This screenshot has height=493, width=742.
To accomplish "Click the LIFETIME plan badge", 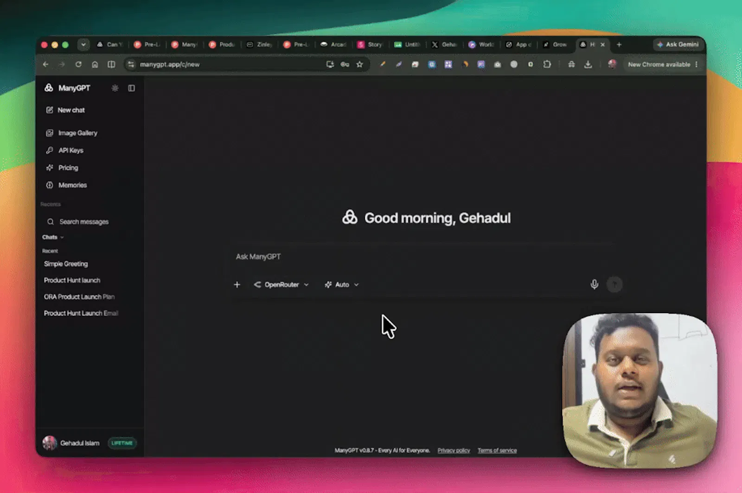I will coord(122,443).
